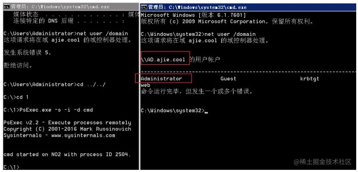
Task: Select the Guest account text
Action: point(228,79)
